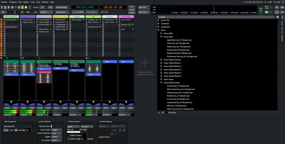Expand the graver-flac folder
This screenshot has width=285, height=144.
point(158,20)
